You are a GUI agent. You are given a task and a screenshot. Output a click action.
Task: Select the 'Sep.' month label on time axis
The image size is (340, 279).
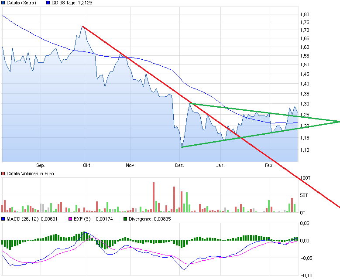(x=41, y=166)
